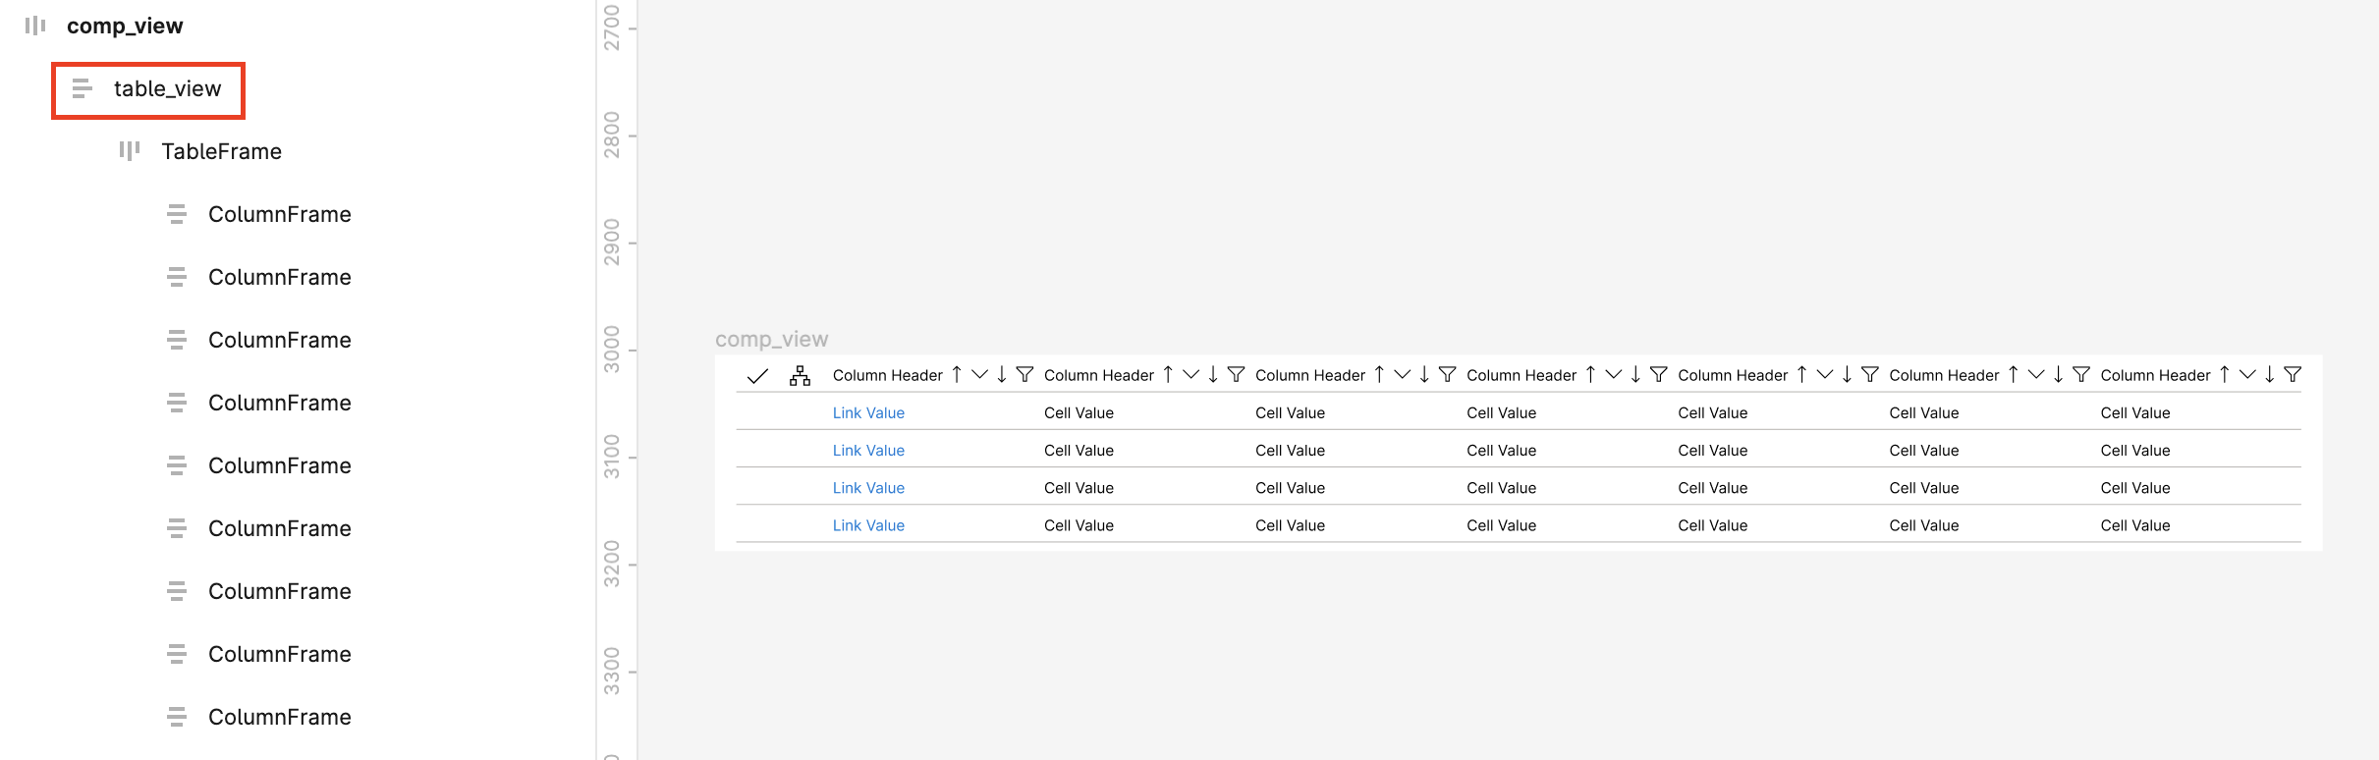Image resolution: width=2379 pixels, height=760 pixels.
Task: Click sort ascending arrow in first column header
Action: [x=957, y=374]
